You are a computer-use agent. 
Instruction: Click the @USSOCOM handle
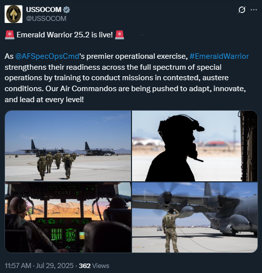click(46, 18)
